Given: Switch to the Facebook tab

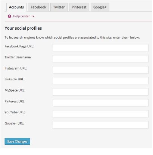Looking at the screenshot, I should point(38,7).
